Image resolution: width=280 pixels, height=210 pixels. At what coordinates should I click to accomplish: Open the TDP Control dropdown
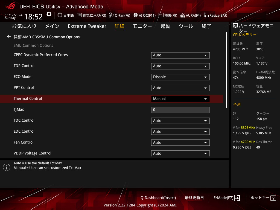tap(180, 66)
